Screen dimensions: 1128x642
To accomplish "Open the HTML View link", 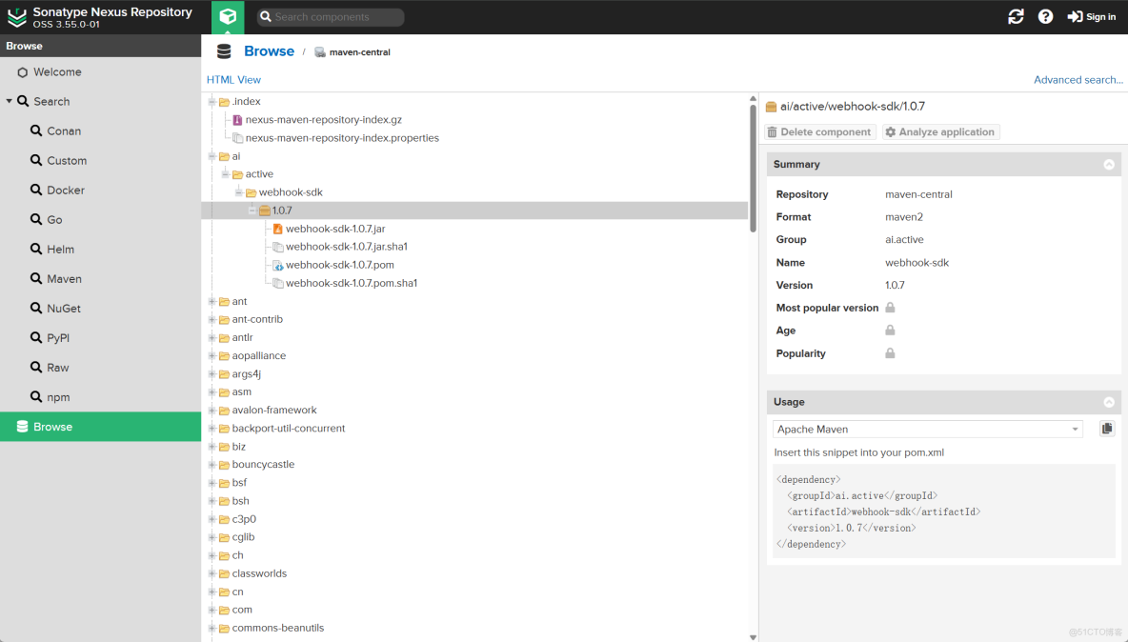I will tap(233, 79).
